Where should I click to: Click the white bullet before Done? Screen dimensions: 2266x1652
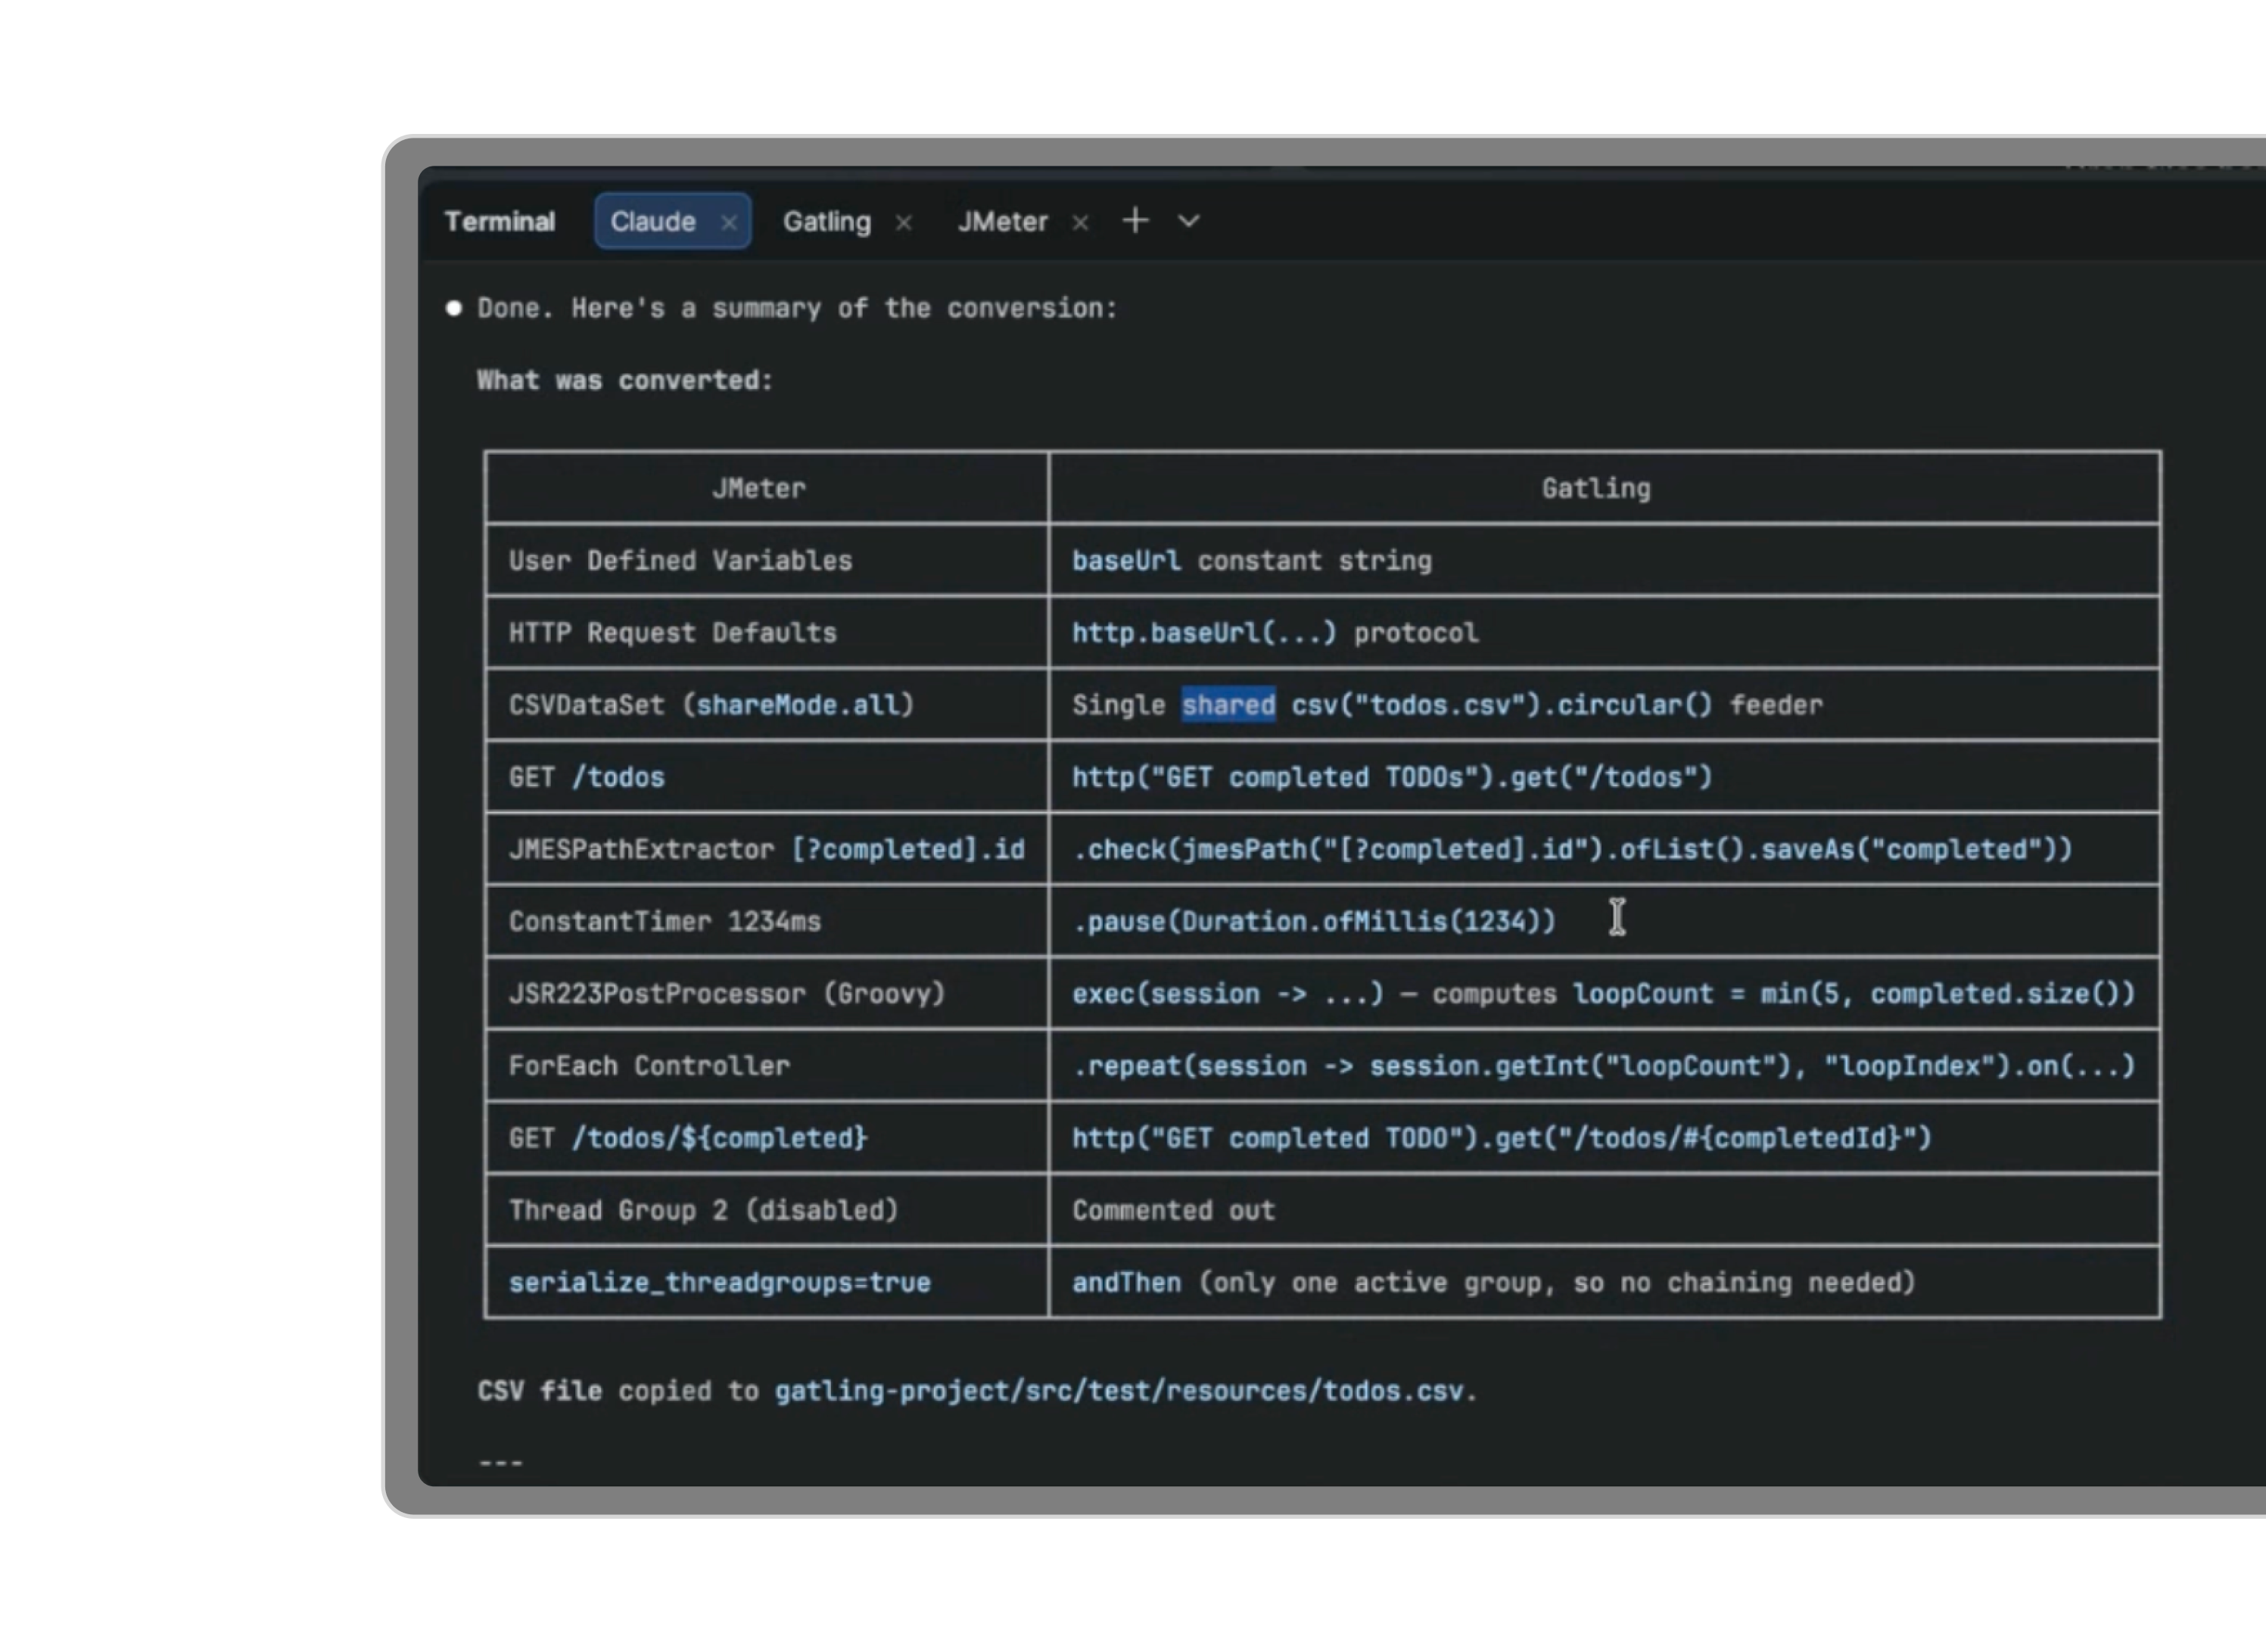[454, 308]
